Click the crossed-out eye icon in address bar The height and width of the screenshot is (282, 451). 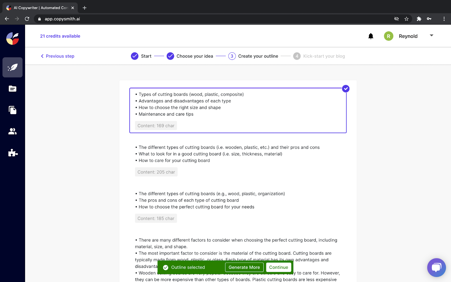(x=396, y=19)
